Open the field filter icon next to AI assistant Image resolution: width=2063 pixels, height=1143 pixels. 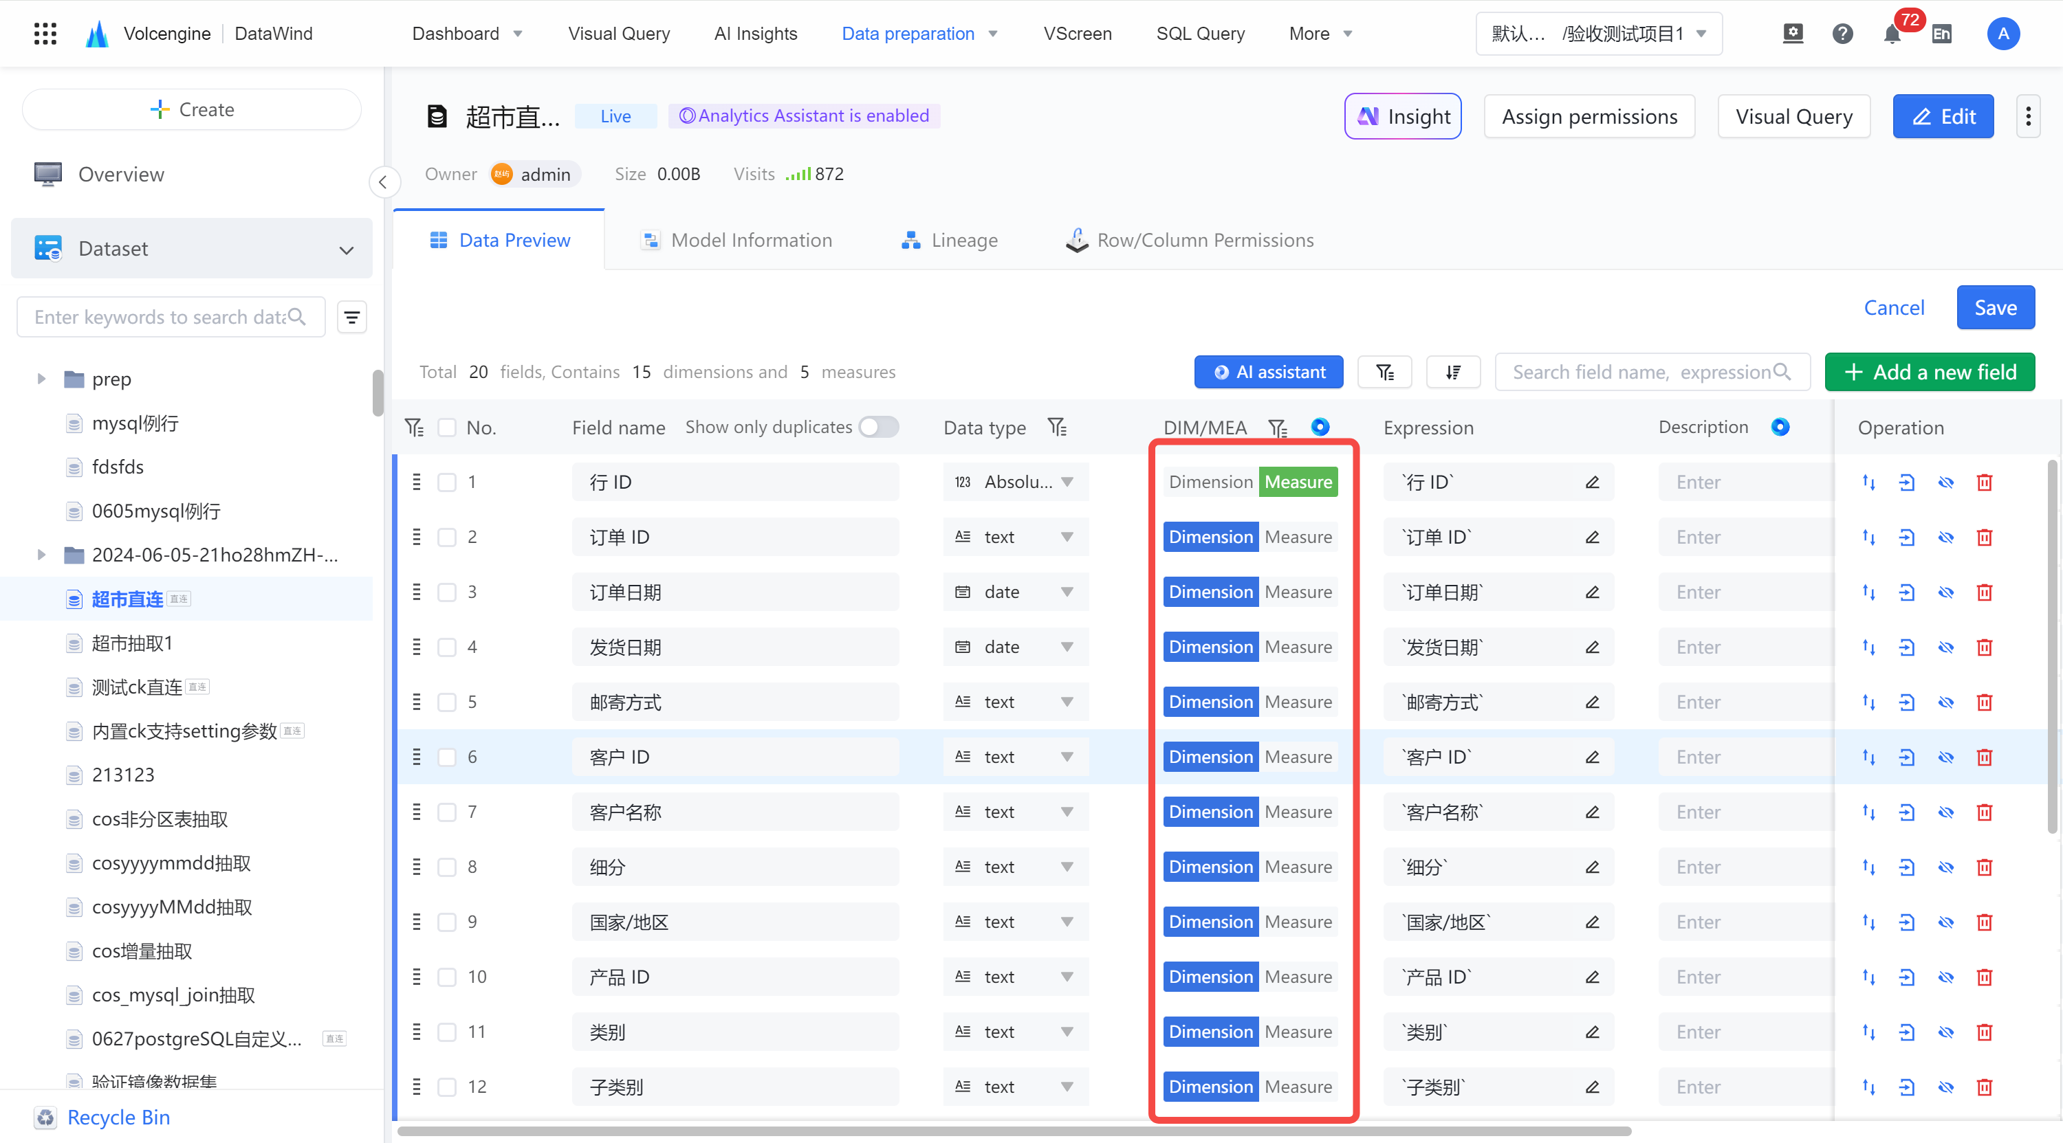pyautogui.click(x=1385, y=373)
